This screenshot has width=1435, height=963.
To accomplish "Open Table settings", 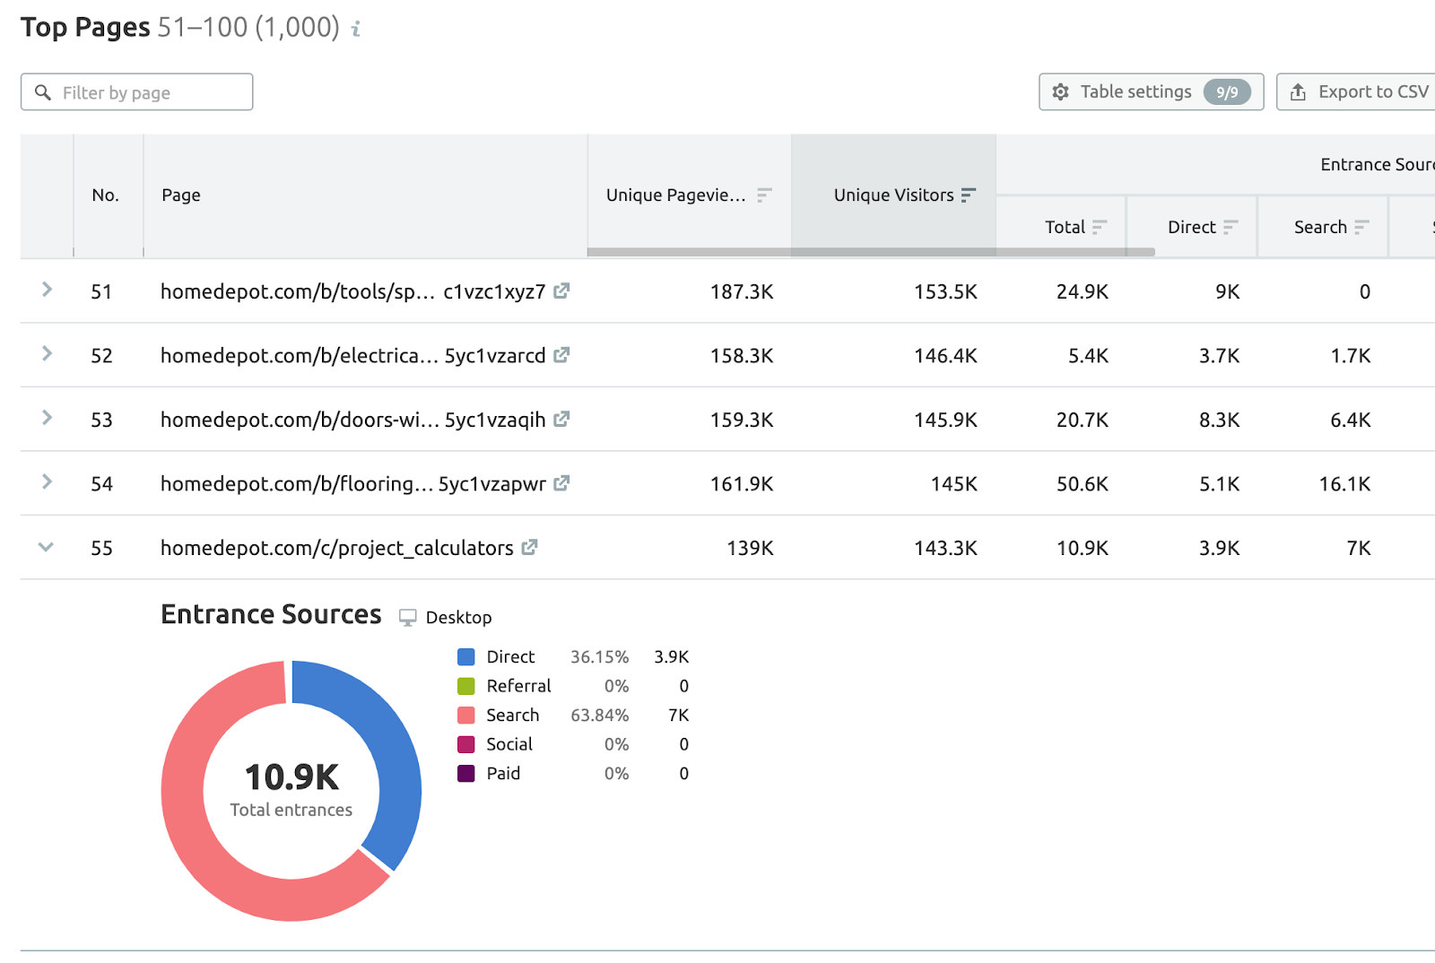I will (x=1152, y=91).
